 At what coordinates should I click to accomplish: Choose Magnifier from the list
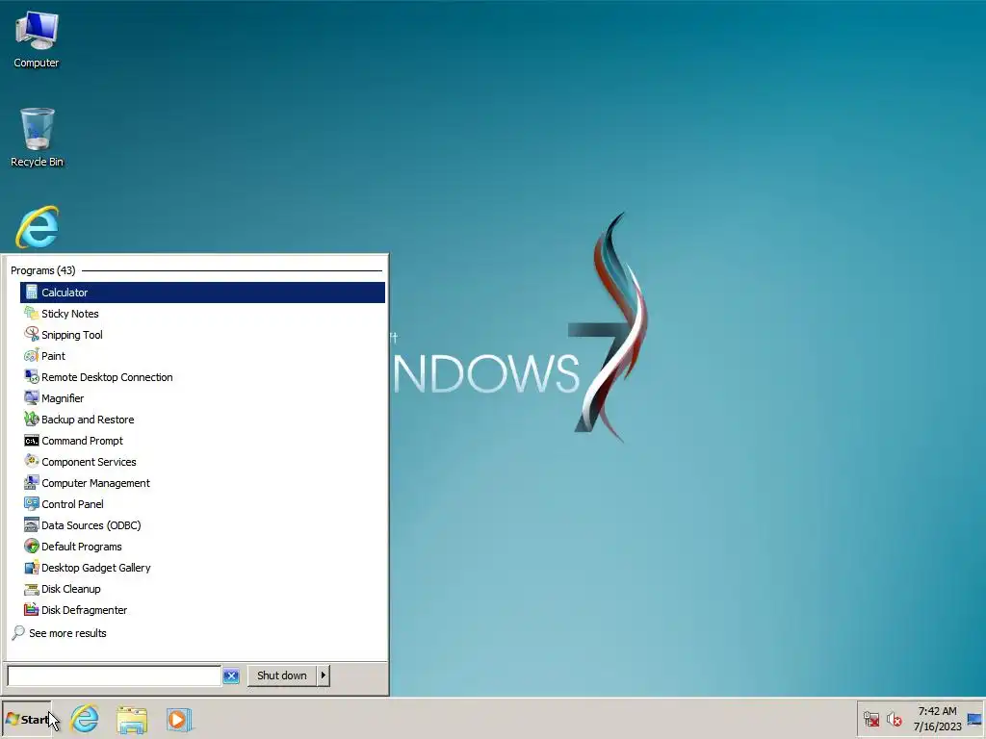click(202, 397)
